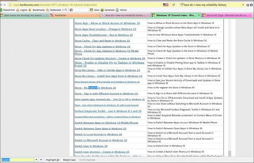Click the search box with reliability history
The image size is (254, 163).
pos(211,5)
